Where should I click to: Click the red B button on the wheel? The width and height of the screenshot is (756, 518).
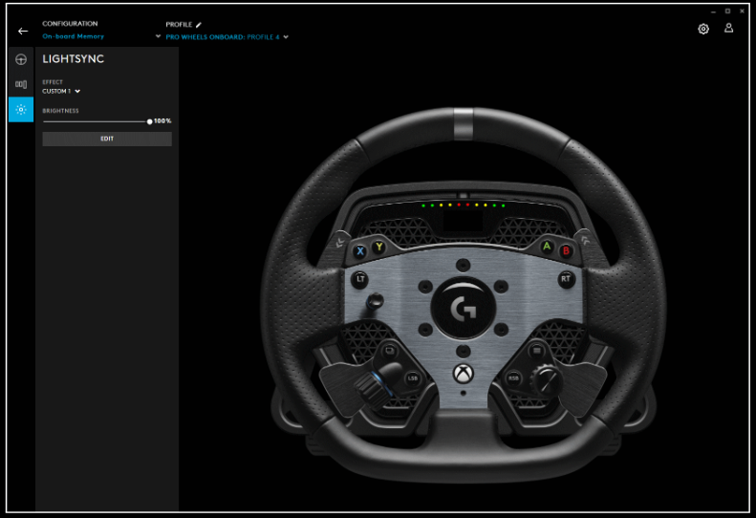click(565, 251)
